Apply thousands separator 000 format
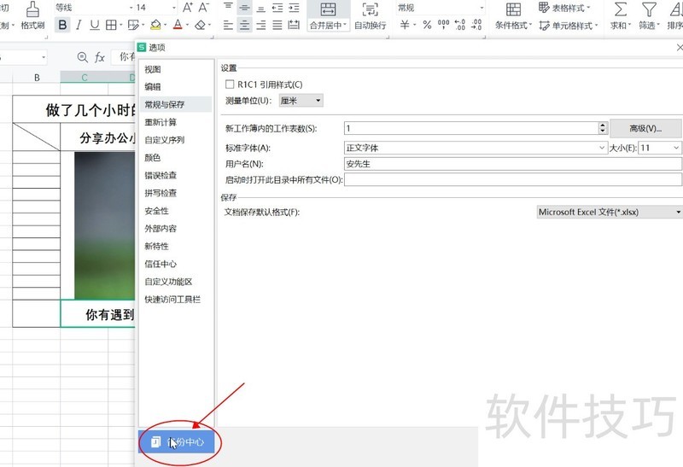Viewport: 683px width, 467px height. [443, 25]
